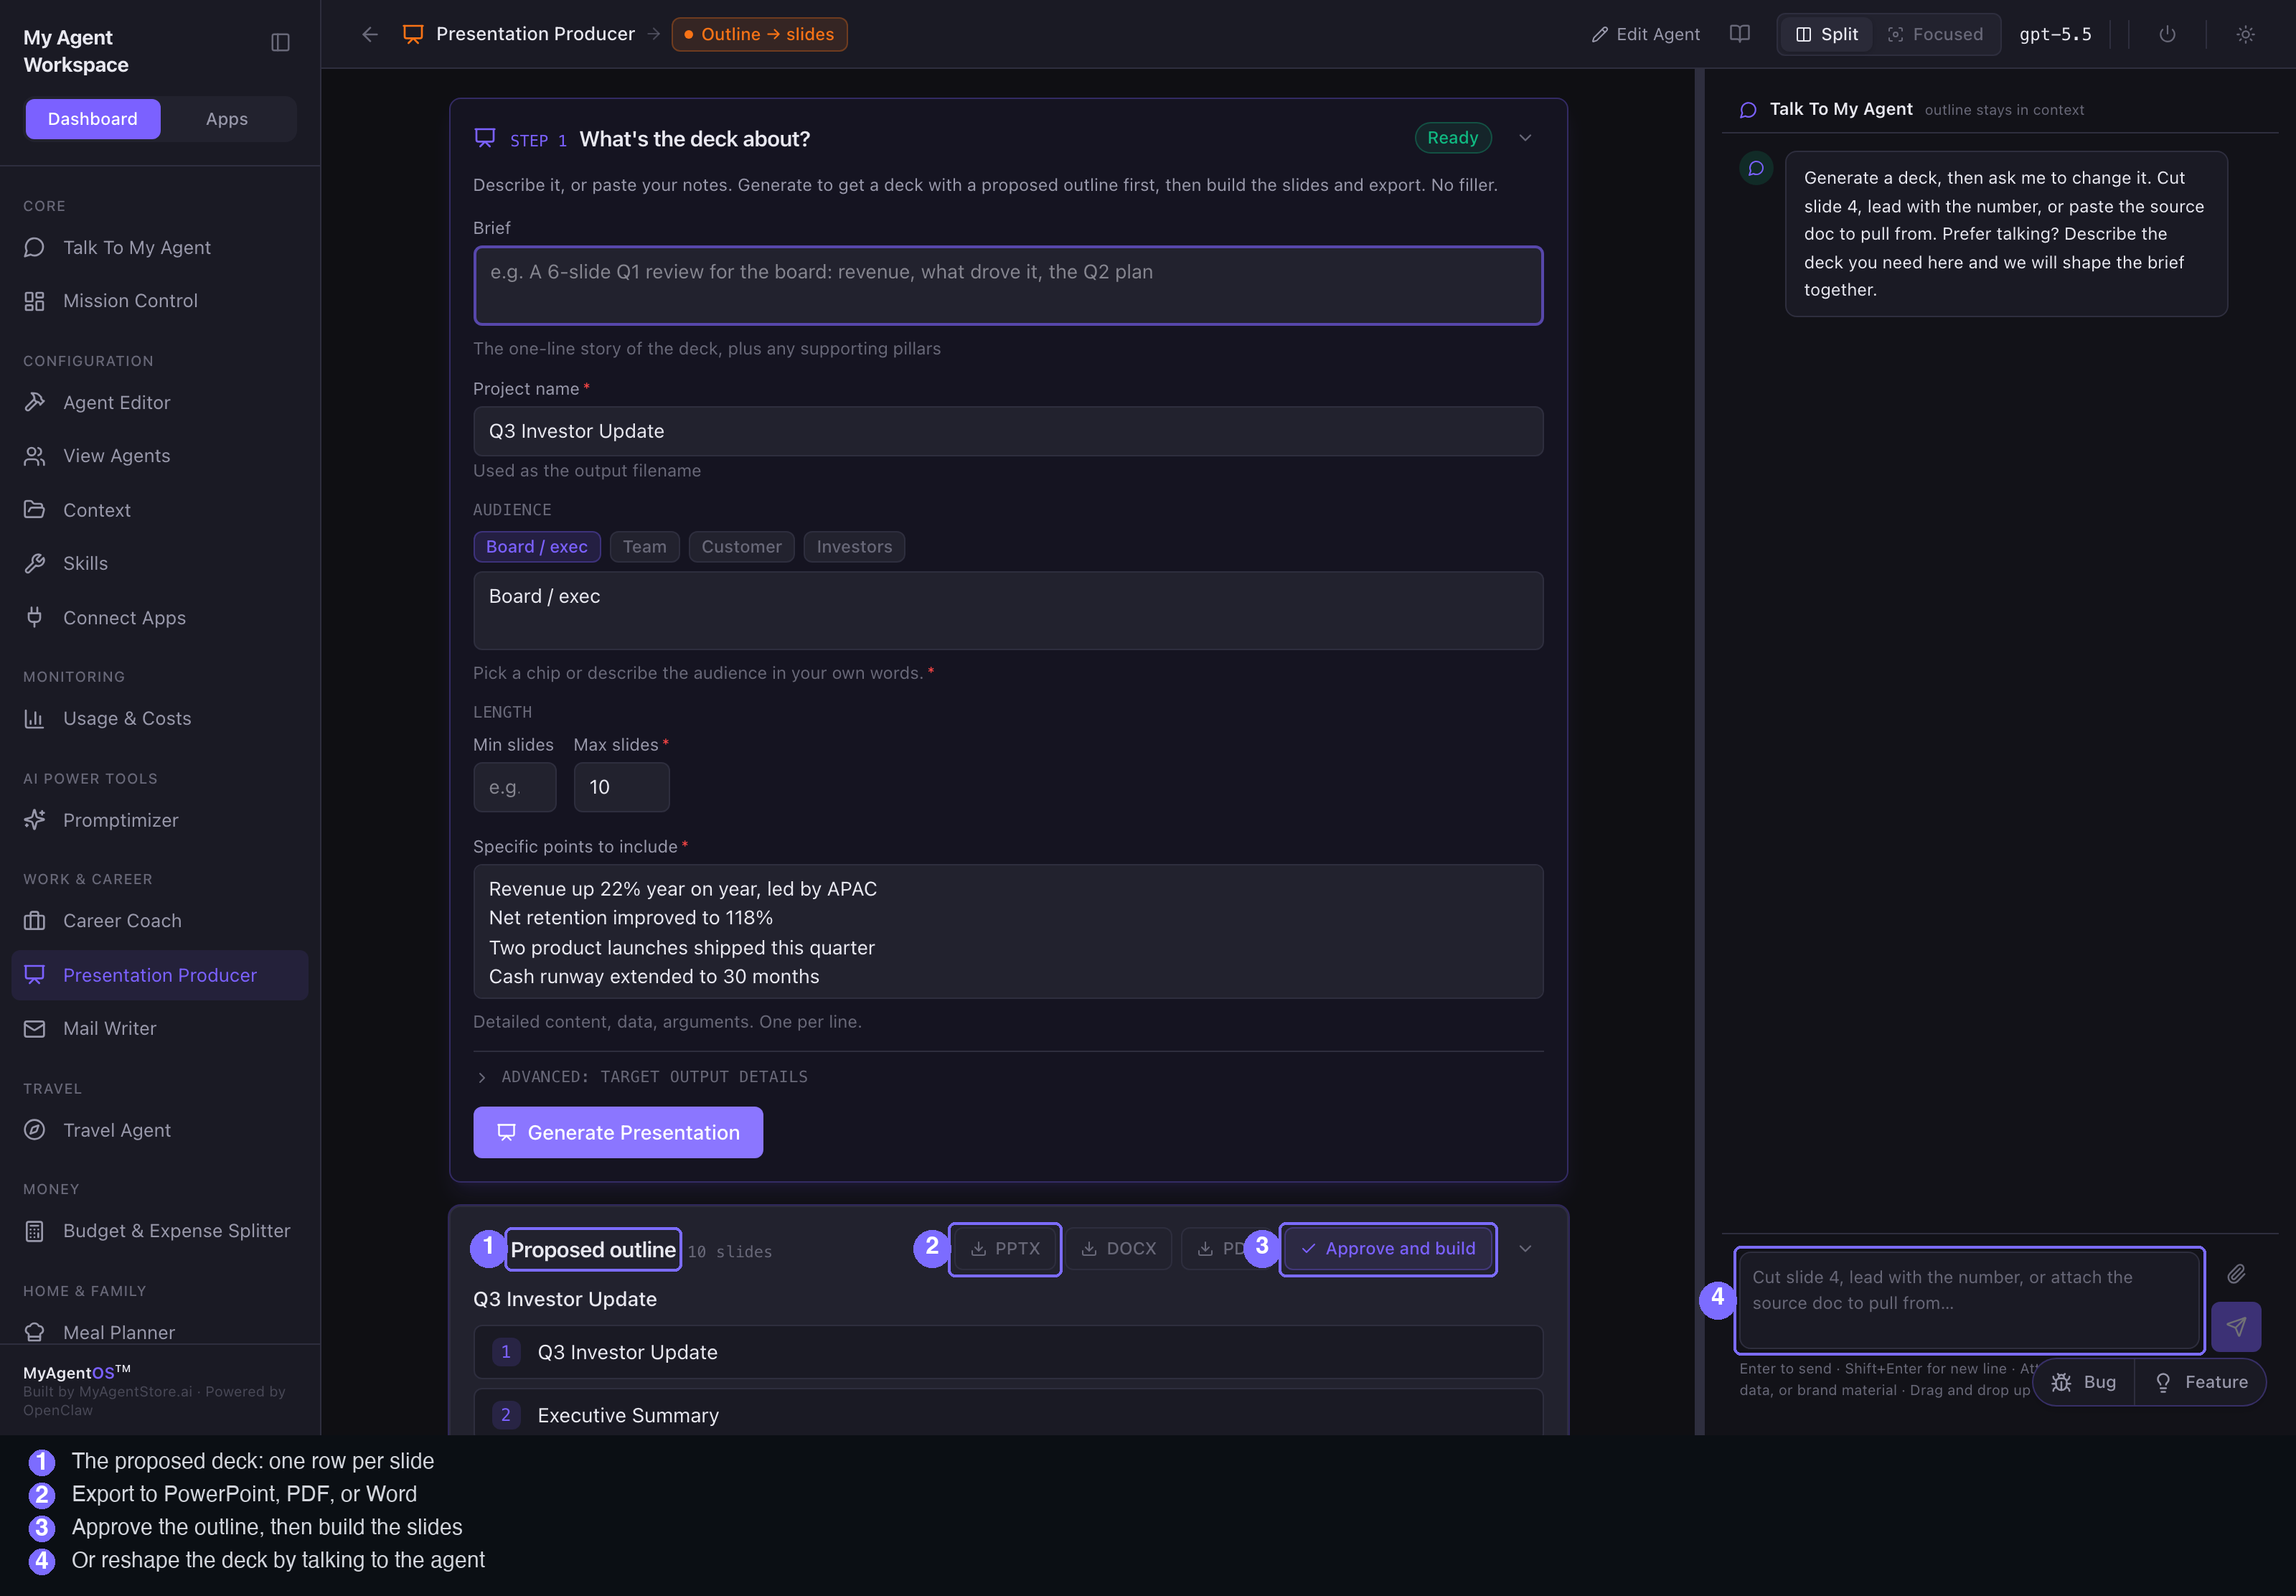
Task: Select Customer audience chip
Action: pyautogui.click(x=742, y=547)
